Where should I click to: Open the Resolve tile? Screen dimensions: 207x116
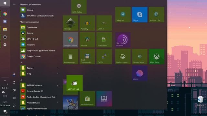87,40
